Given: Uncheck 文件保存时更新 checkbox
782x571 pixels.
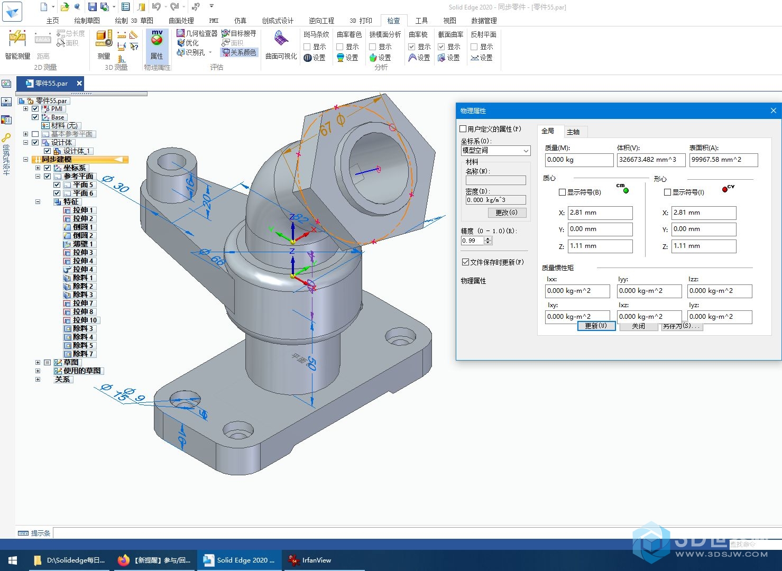Looking at the screenshot, I should [465, 262].
